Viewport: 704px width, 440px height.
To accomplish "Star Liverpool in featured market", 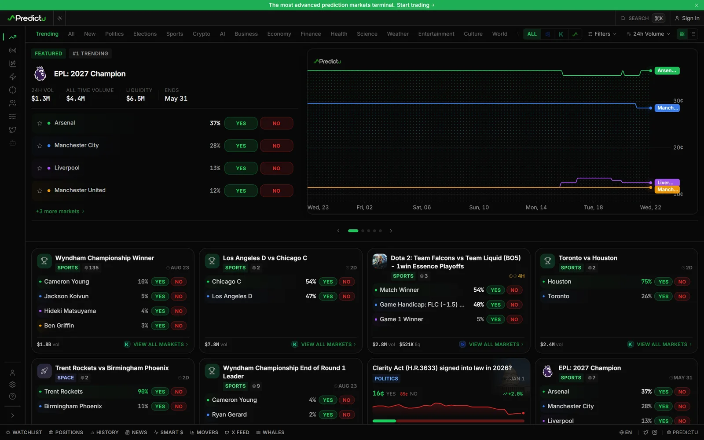I will click(40, 168).
